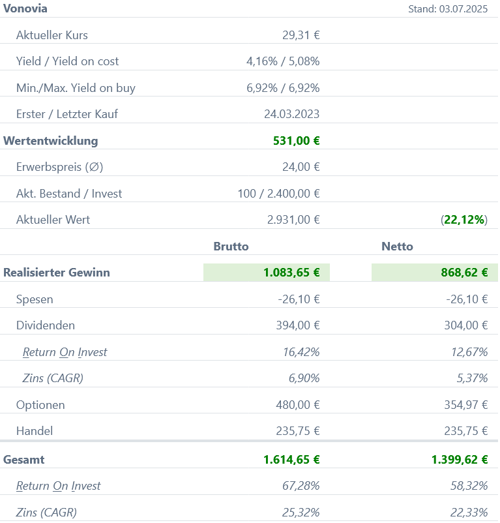The image size is (500, 523).
Task: Click the Erster / Letzter Kauf label
Action: point(67,113)
